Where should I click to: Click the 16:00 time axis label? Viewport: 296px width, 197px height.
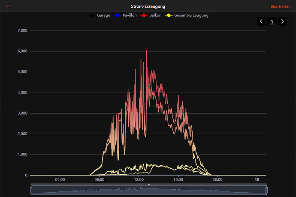pyautogui.click(x=178, y=180)
